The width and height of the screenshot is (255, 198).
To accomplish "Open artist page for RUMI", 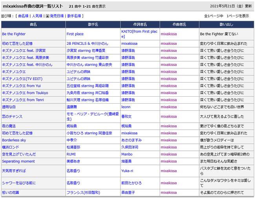I will coord(71,154).
